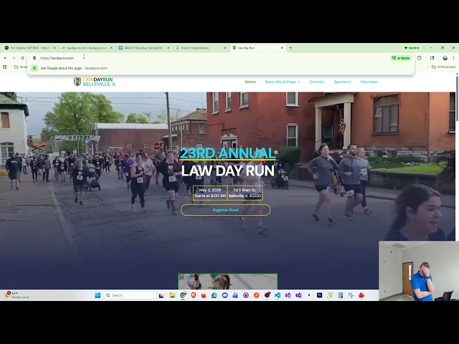459x344 pixels.
Task: Expand the Race Info & Maps dropdown
Action: (283, 82)
